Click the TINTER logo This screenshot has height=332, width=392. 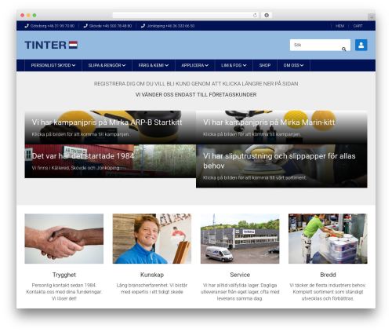(51, 45)
